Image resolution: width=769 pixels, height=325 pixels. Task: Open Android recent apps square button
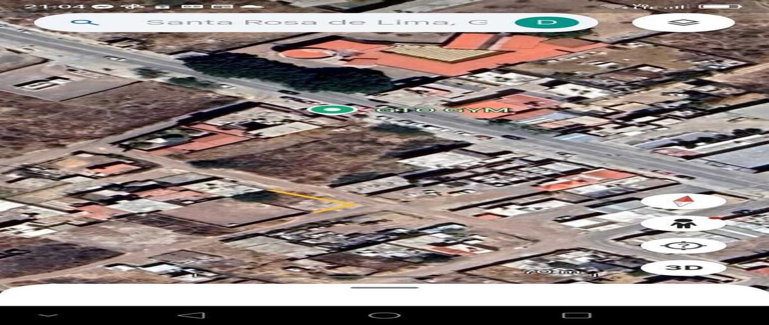[x=576, y=315]
